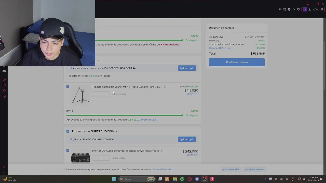Take a snapshot with the capture icon
Screen dimensions: 326x183
(284, 9)
